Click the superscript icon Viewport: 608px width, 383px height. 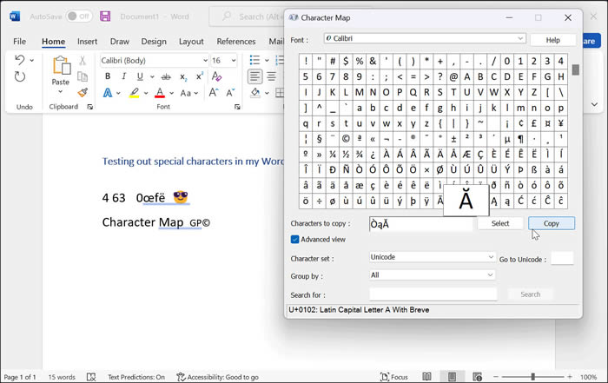pyautogui.click(x=199, y=76)
